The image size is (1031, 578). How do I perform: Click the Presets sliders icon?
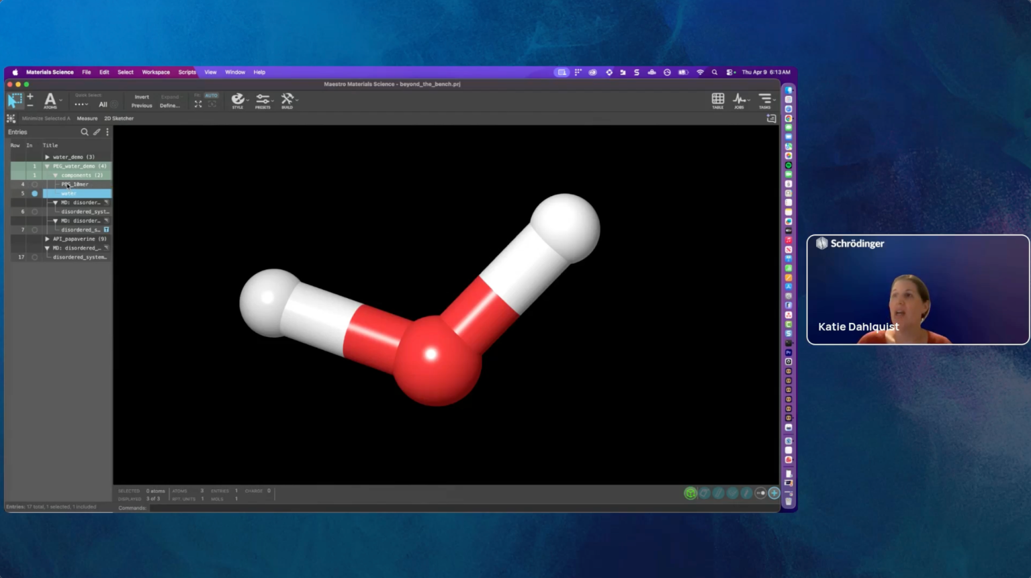click(x=263, y=99)
